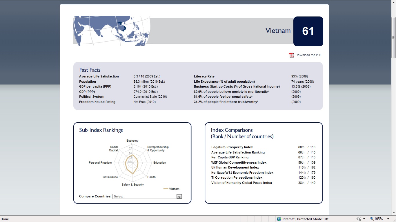Image resolution: width=396 pixels, height=222 pixels.
Task: Click the Vietnam legend color line
Action: [166, 189]
